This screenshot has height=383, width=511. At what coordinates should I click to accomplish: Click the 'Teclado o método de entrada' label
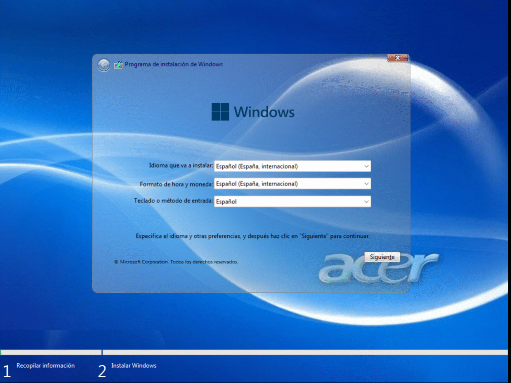click(x=174, y=200)
